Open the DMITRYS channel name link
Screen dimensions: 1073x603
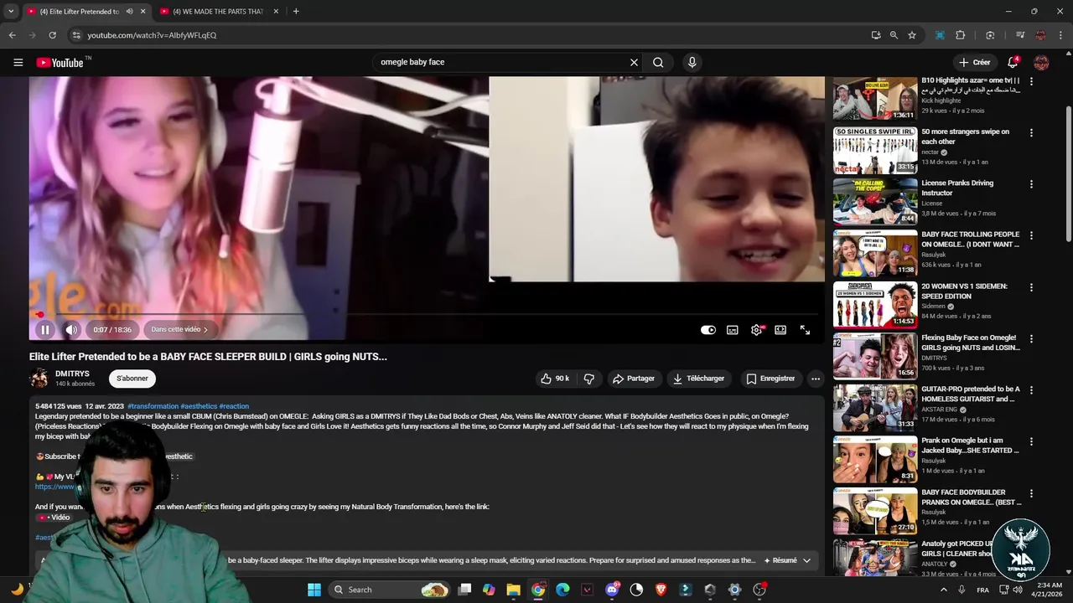72,374
